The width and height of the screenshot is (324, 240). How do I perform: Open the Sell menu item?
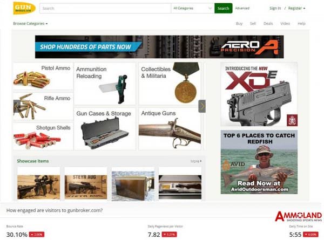253,24
